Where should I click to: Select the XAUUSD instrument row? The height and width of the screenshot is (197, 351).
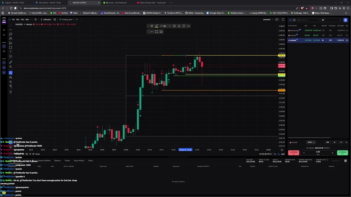318,40
